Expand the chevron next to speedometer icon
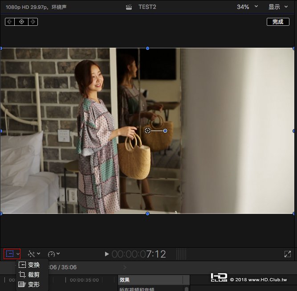The height and width of the screenshot is (291, 297). tap(58, 254)
